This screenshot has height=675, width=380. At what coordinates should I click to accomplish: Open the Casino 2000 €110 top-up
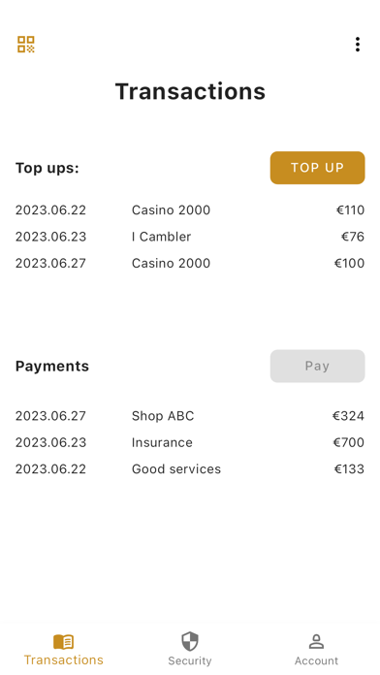(x=190, y=210)
